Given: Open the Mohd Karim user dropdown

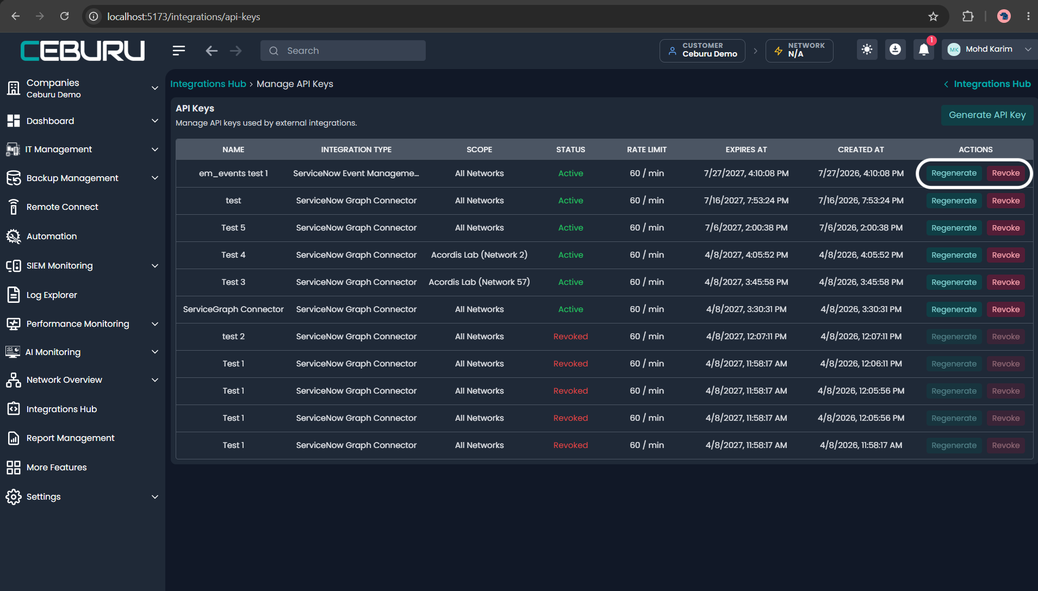Looking at the screenshot, I should (989, 49).
